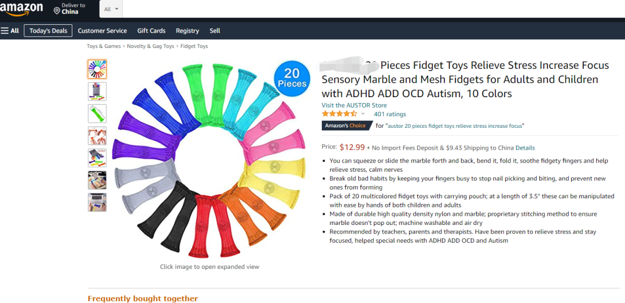
Task: Go to Customer Service page
Action: 102,31
